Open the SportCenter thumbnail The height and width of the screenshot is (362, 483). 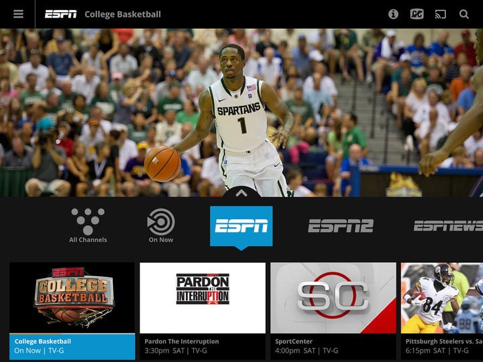tap(333, 298)
